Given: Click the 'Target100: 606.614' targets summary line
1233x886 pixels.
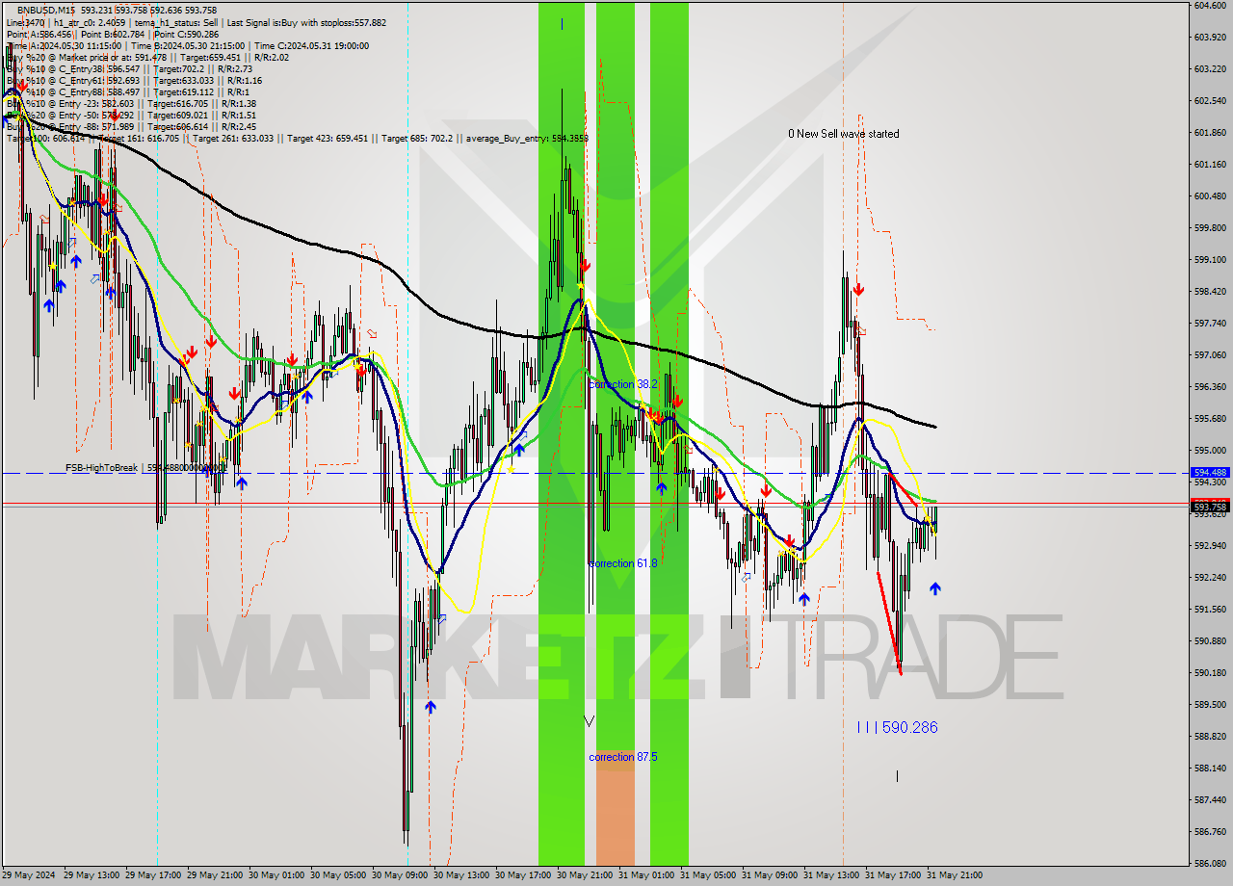Looking at the screenshot, I should pyautogui.click(x=297, y=138).
